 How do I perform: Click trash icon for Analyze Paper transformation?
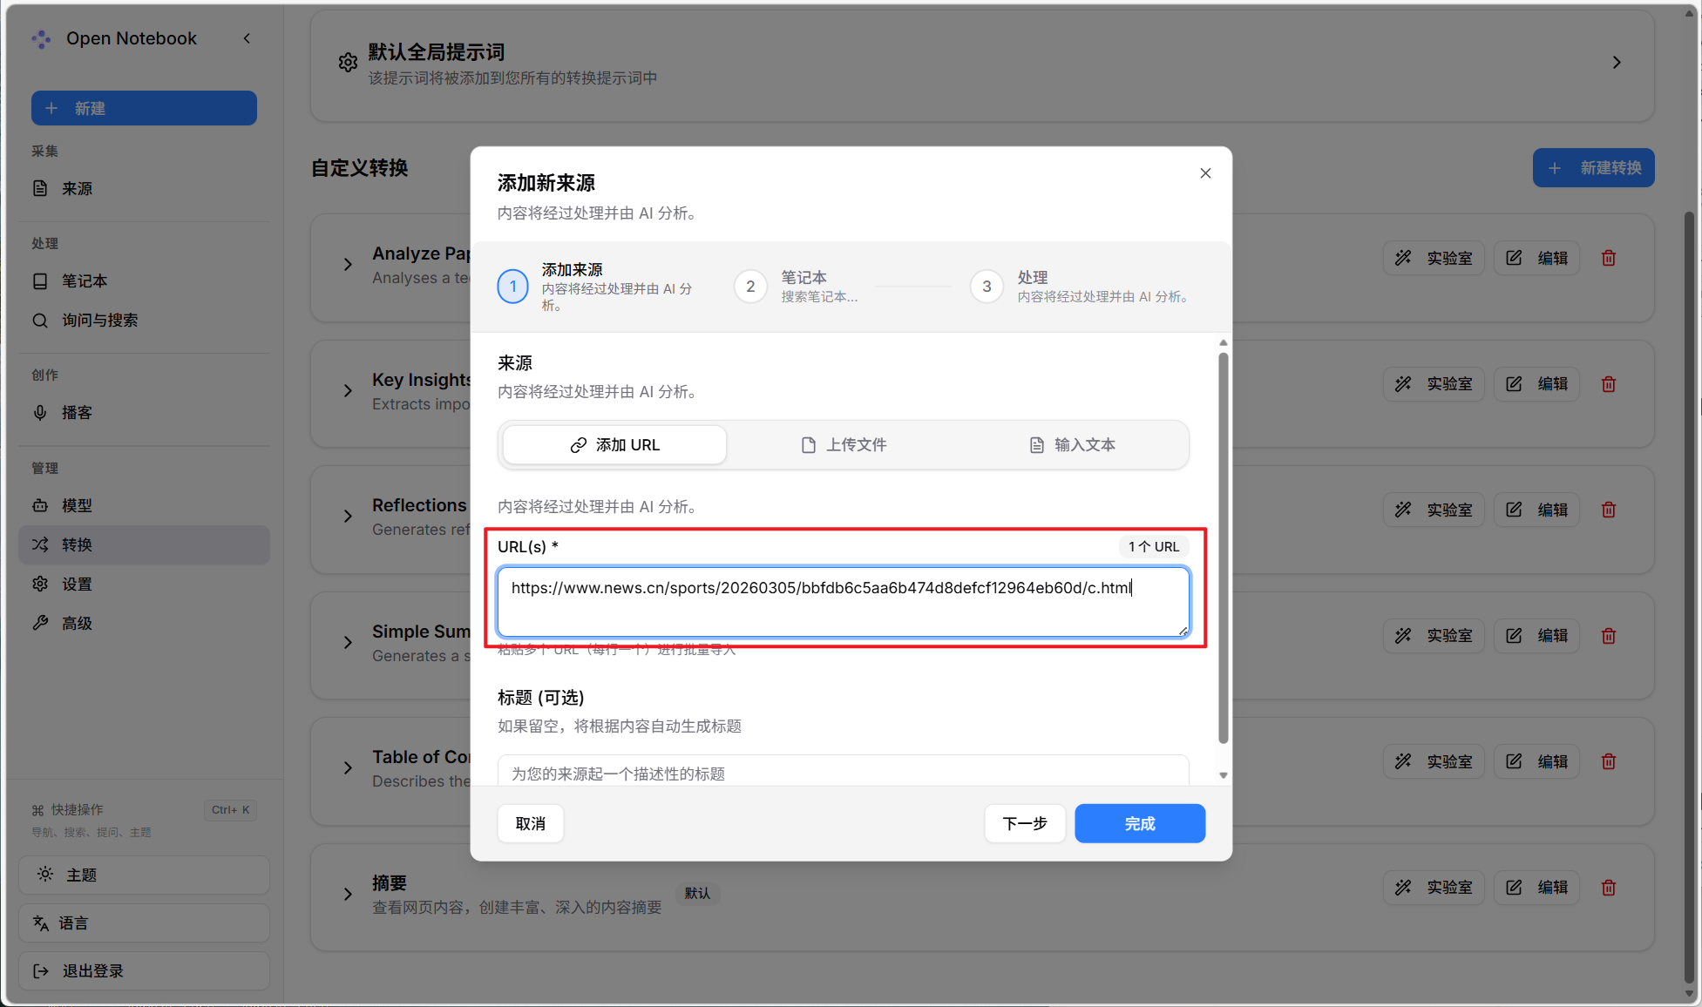point(1609,258)
